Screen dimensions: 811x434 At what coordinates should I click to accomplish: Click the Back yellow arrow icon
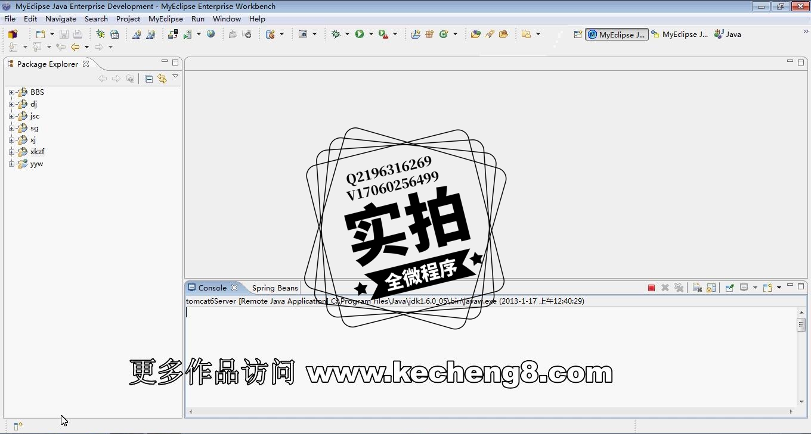[x=75, y=47]
